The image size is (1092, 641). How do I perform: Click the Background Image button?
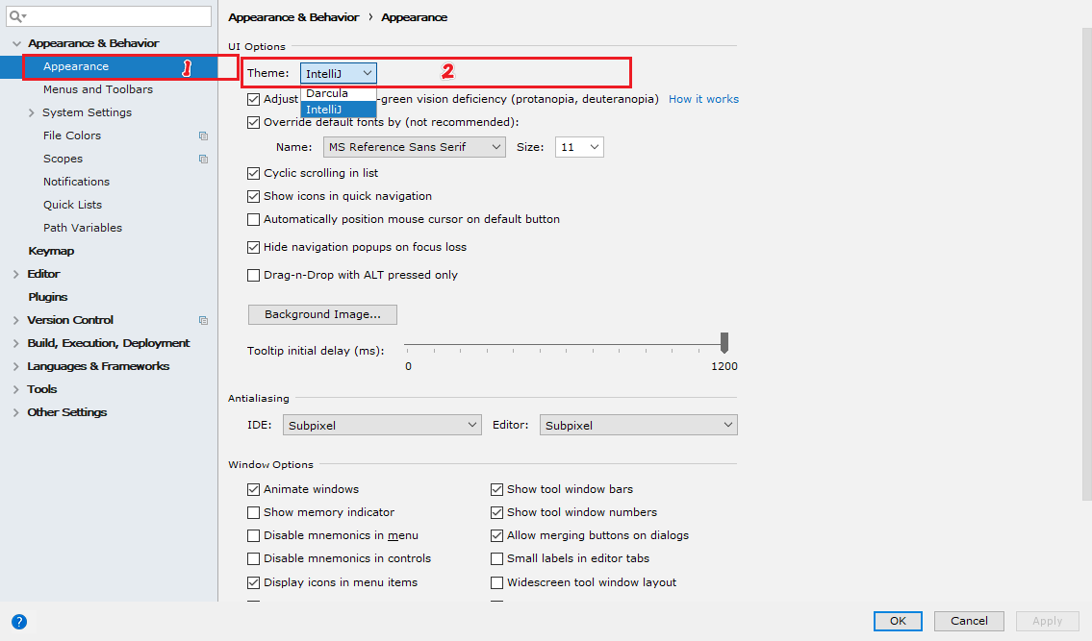[322, 314]
